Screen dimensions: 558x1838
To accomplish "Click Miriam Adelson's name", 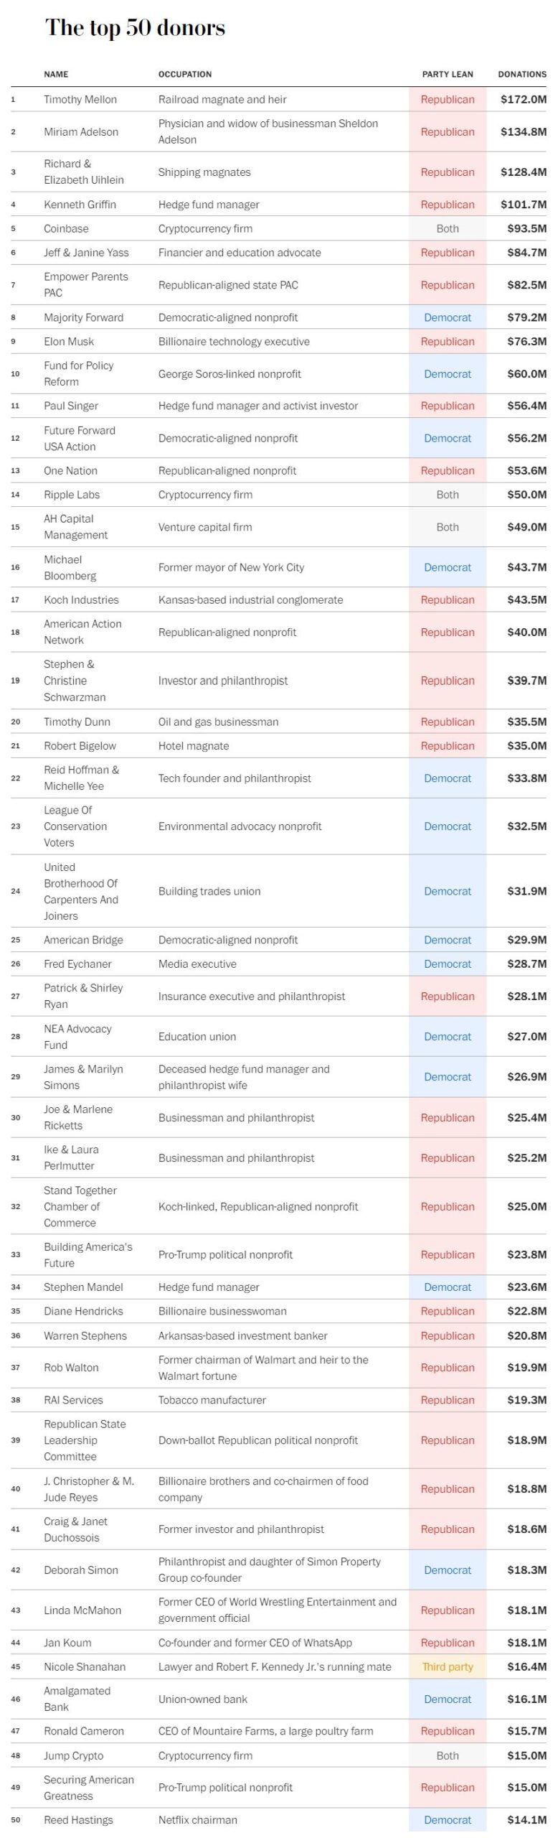I will click(81, 131).
